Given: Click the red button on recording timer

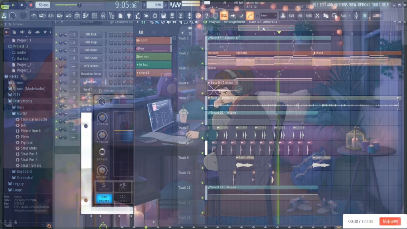Looking at the screenshot, I should (390, 221).
